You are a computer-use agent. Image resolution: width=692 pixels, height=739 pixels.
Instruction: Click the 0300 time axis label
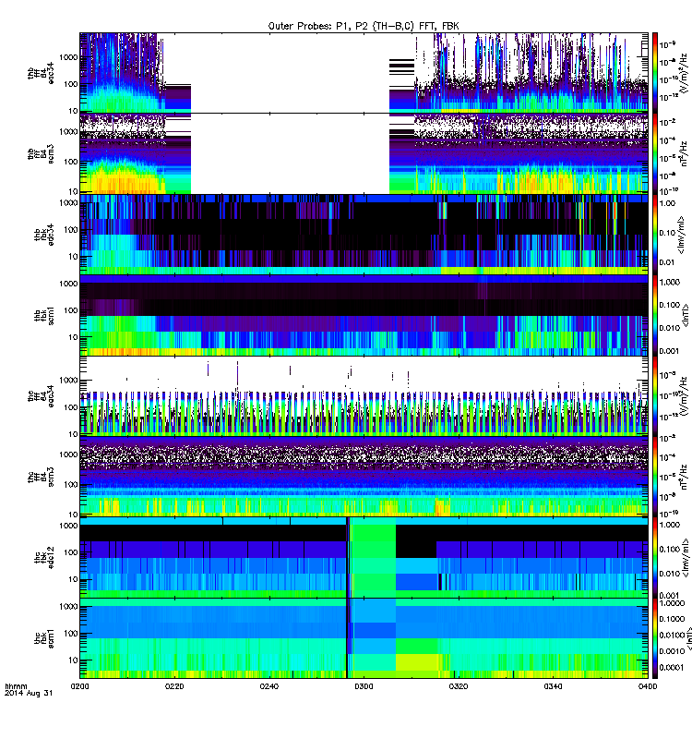tap(364, 686)
